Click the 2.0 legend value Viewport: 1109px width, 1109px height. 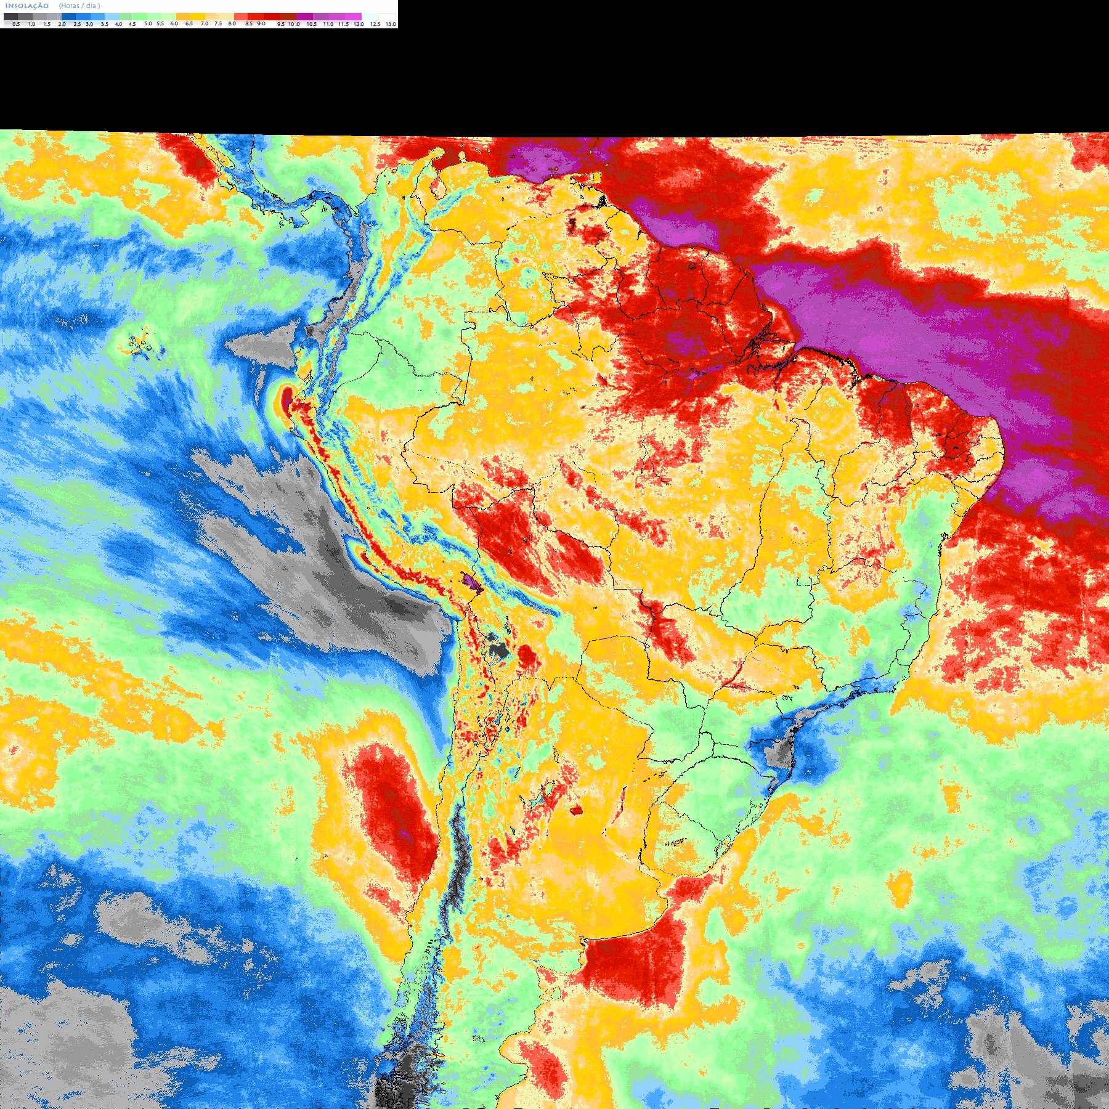[62, 24]
